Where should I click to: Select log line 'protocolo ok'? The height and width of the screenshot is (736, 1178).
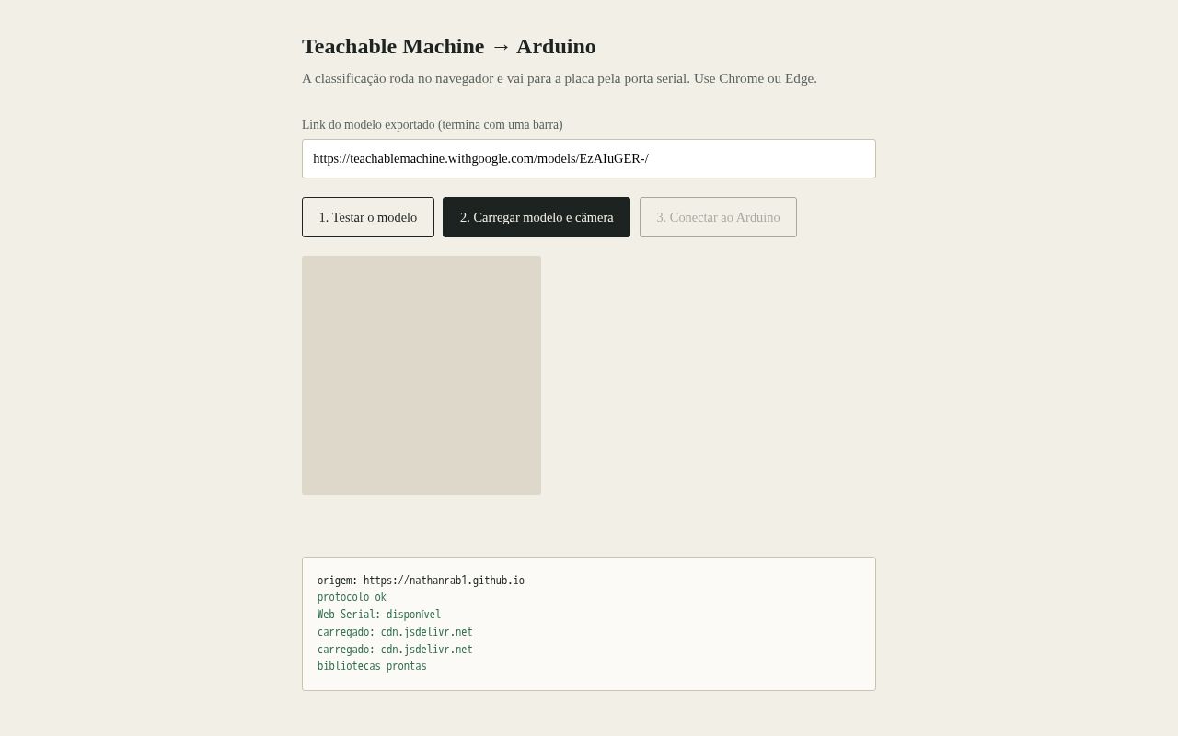click(352, 597)
